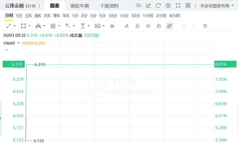Open chart grid layout icon
Viewport: 238px width, 144px height.
(188, 6)
